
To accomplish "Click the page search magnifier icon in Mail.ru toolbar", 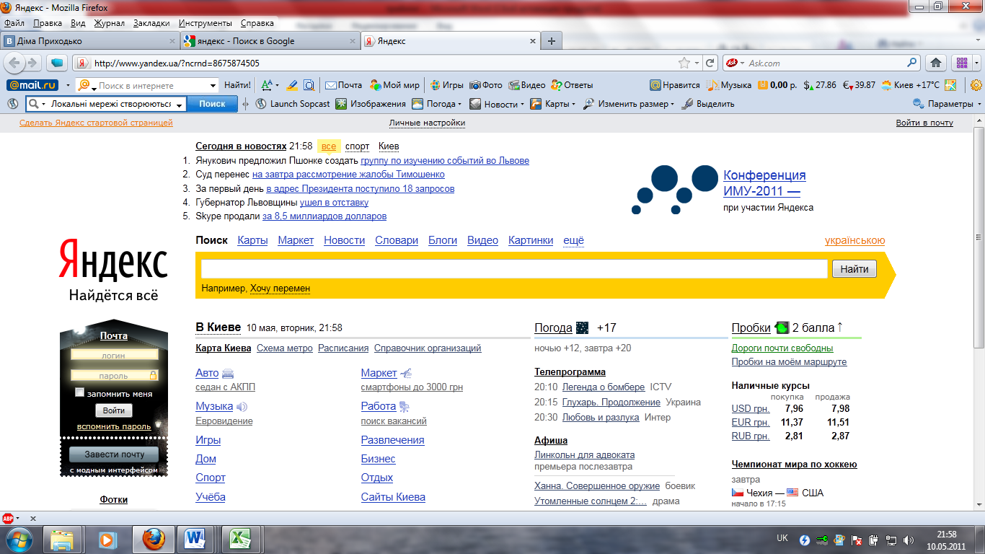I will pyautogui.click(x=309, y=85).
